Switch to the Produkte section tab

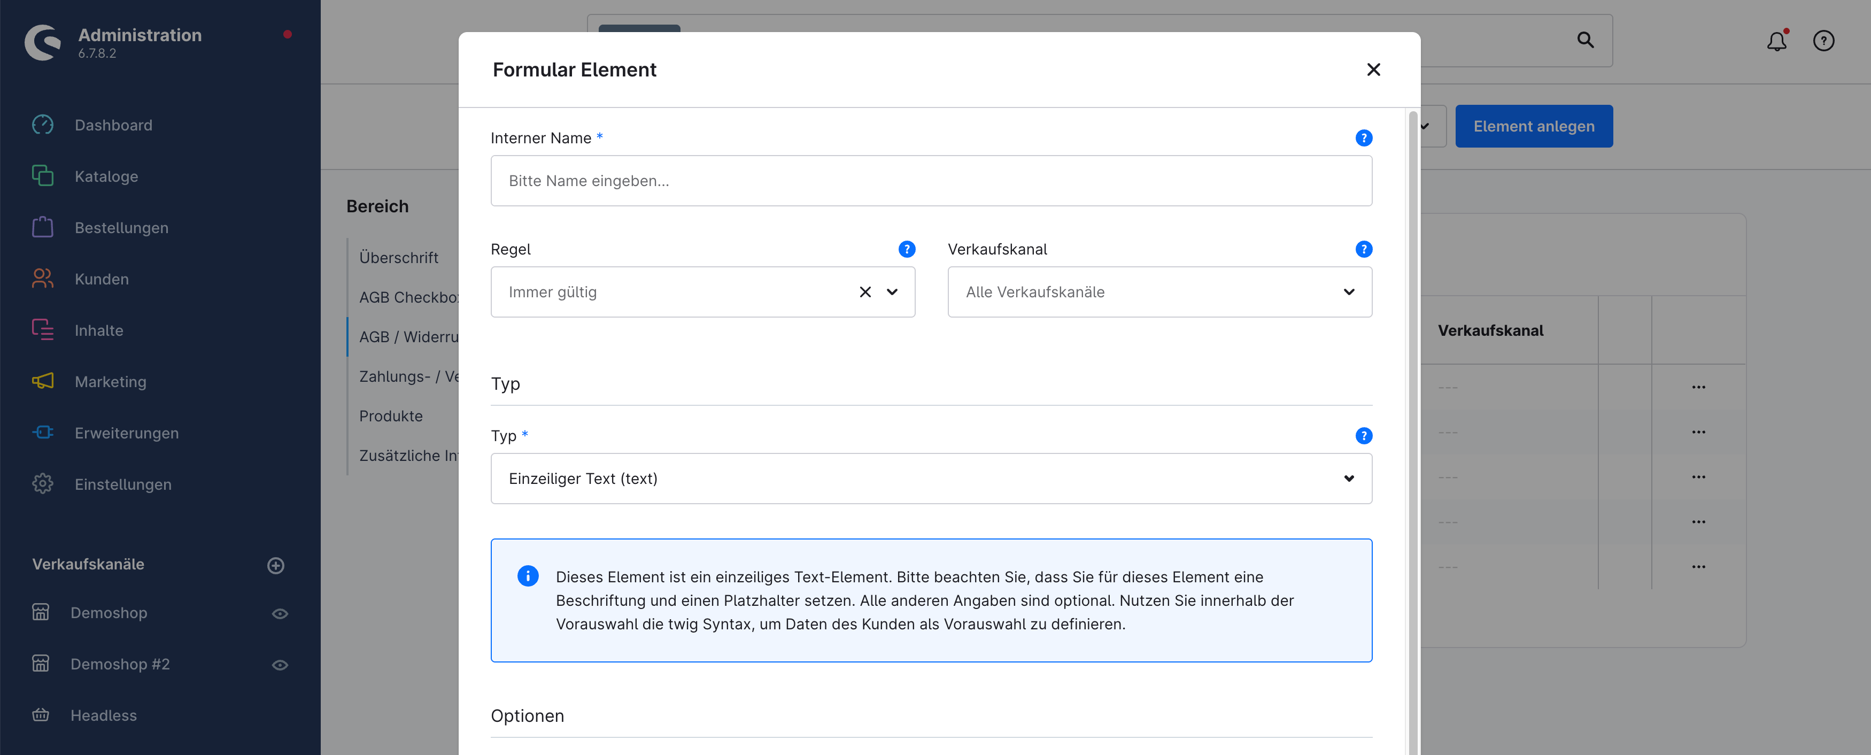click(x=391, y=415)
